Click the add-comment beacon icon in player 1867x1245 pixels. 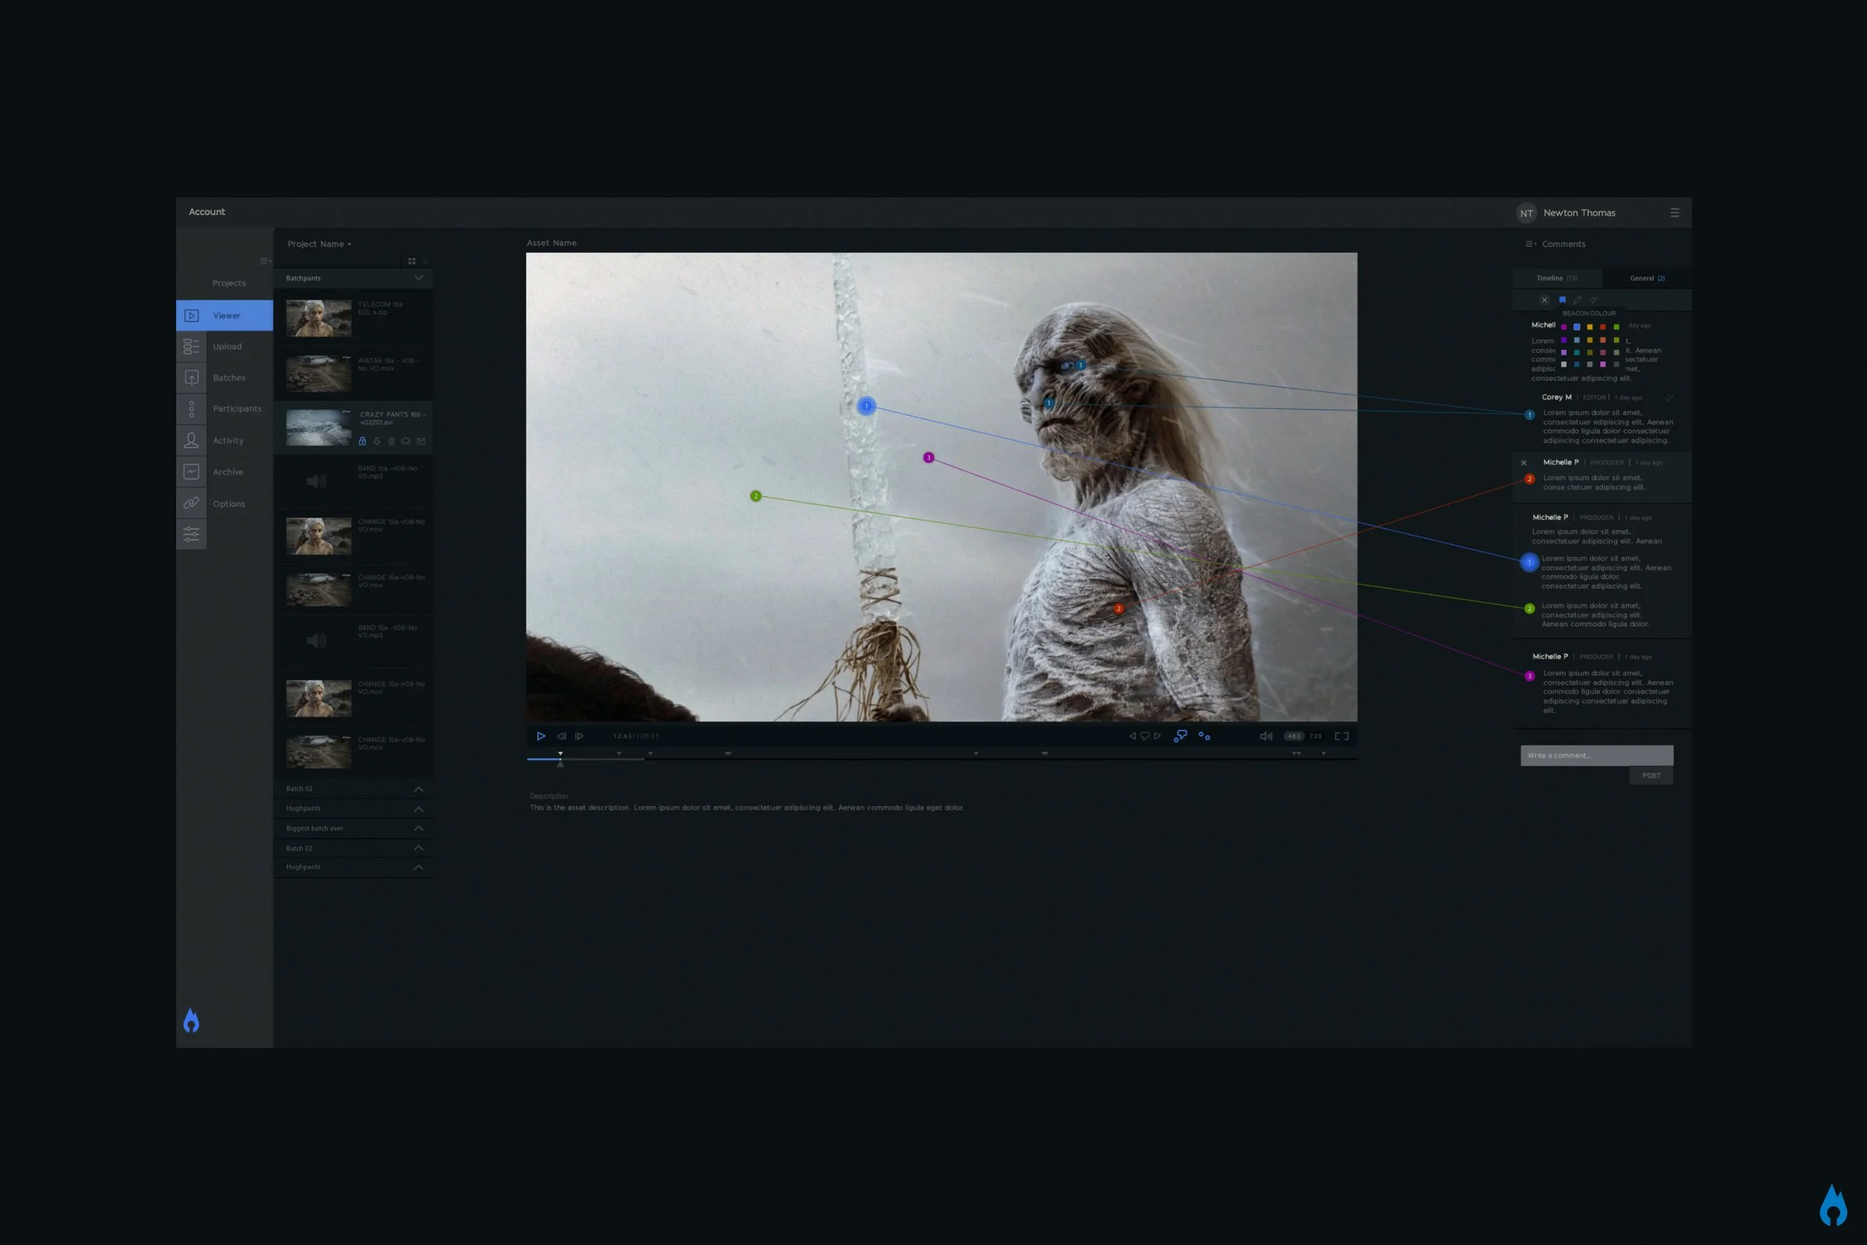coord(1181,736)
